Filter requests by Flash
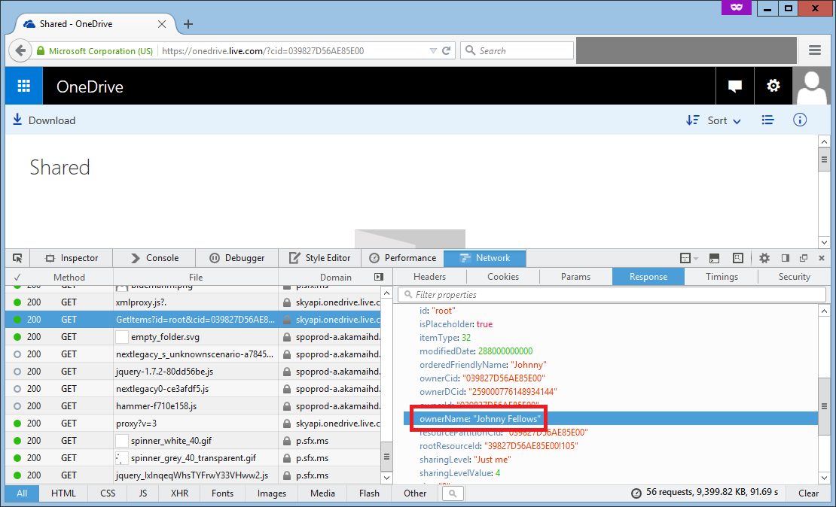This screenshot has width=836, height=507. click(x=369, y=493)
